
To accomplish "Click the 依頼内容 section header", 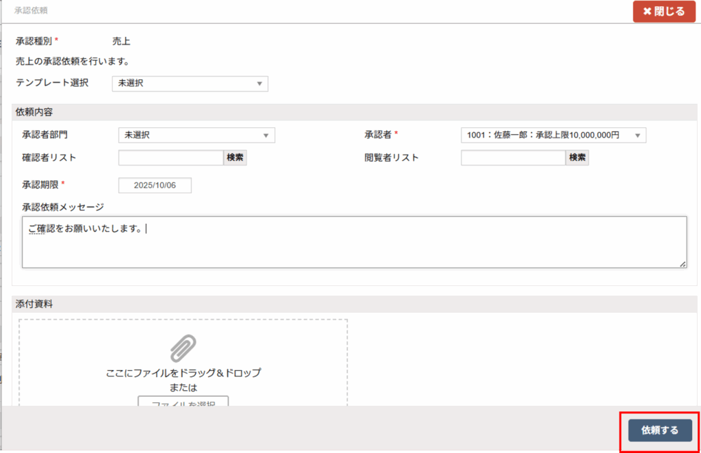I will [35, 112].
